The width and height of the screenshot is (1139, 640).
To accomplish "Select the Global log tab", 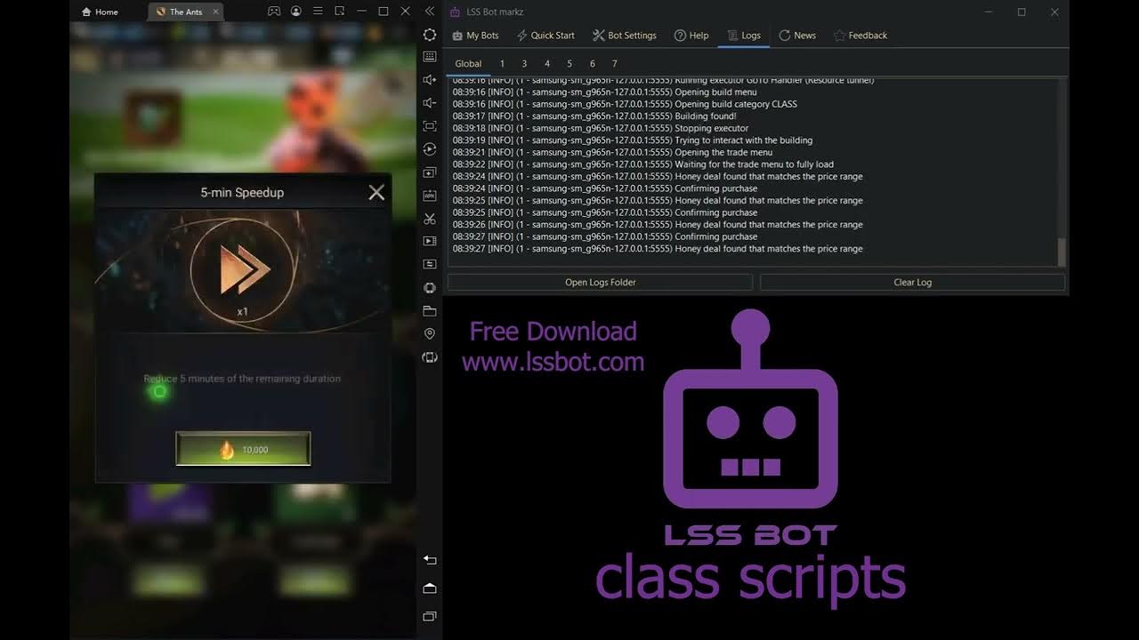I will tap(468, 63).
